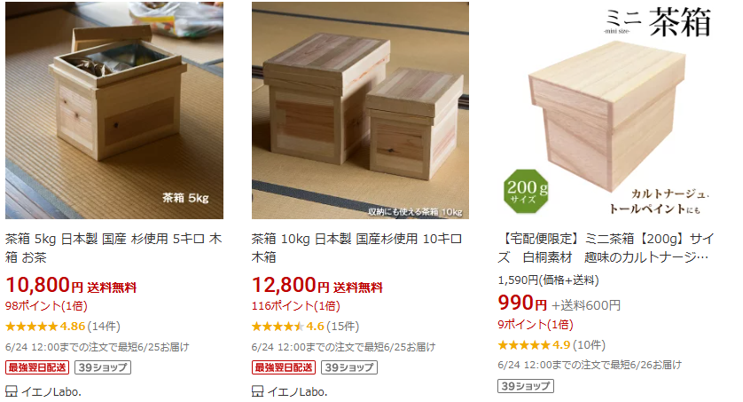Open the 茶箱 10kg 日本製 国産杉使用 title link

tap(356, 248)
